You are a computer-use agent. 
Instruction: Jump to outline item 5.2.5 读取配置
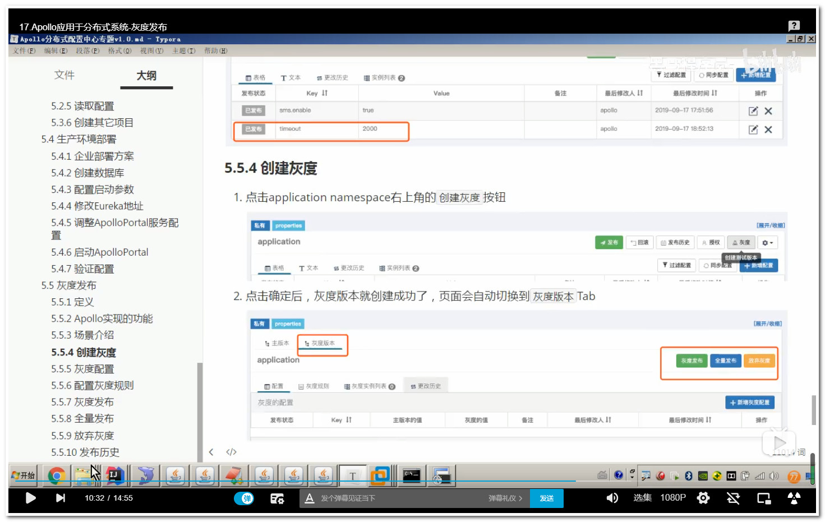click(82, 106)
